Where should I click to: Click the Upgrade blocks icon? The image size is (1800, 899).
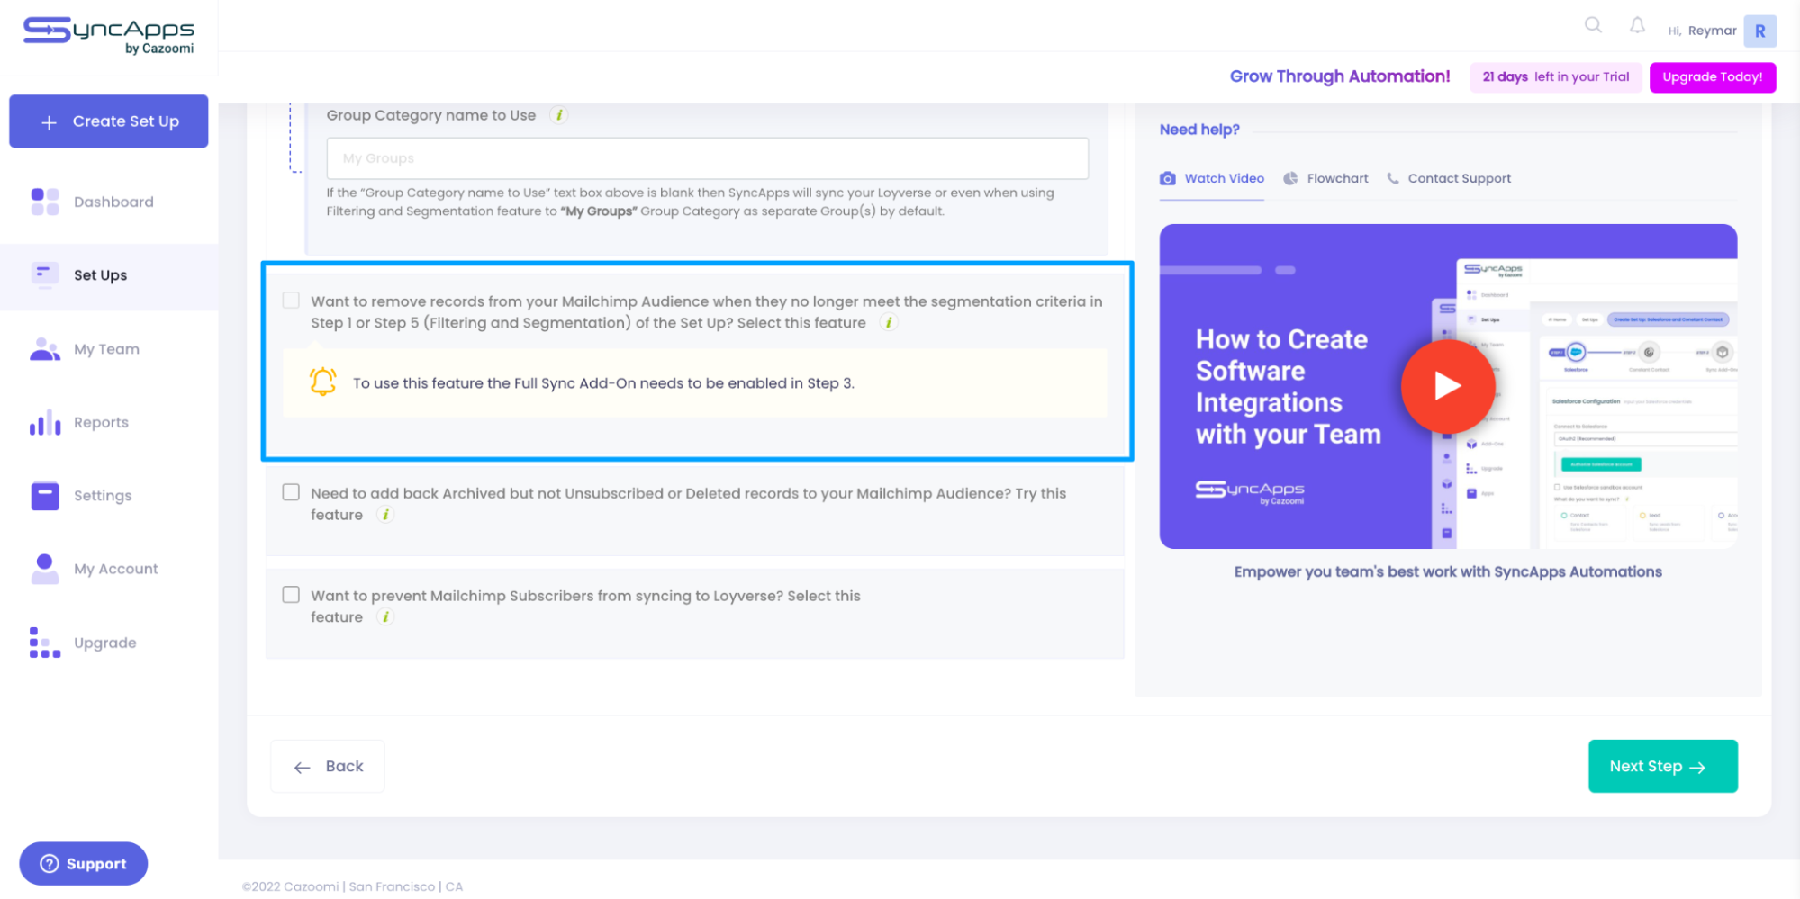pos(45,643)
